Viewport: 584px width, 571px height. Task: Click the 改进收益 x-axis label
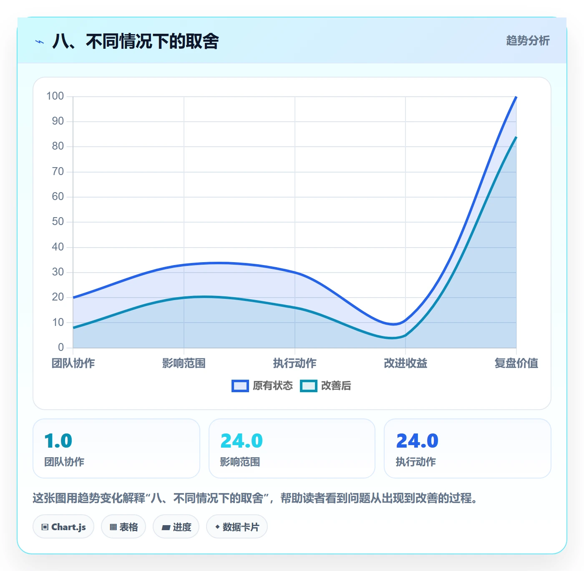tap(405, 363)
